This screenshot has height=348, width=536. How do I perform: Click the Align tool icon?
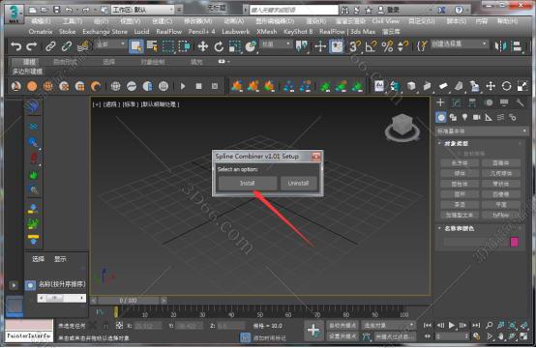click(518, 46)
